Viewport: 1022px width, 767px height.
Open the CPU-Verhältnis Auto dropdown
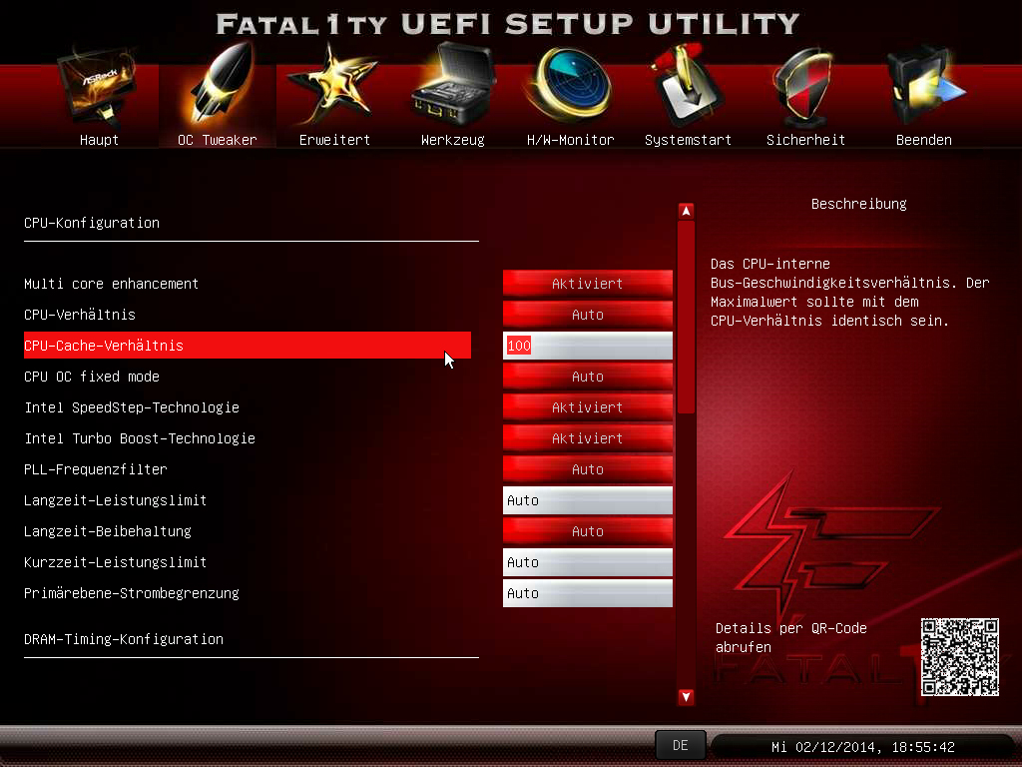pos(587,315)
